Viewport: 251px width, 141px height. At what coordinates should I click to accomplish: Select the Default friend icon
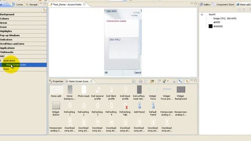153,105
